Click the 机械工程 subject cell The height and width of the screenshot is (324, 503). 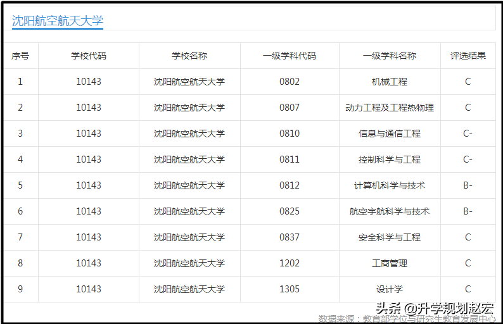point(390,82)
